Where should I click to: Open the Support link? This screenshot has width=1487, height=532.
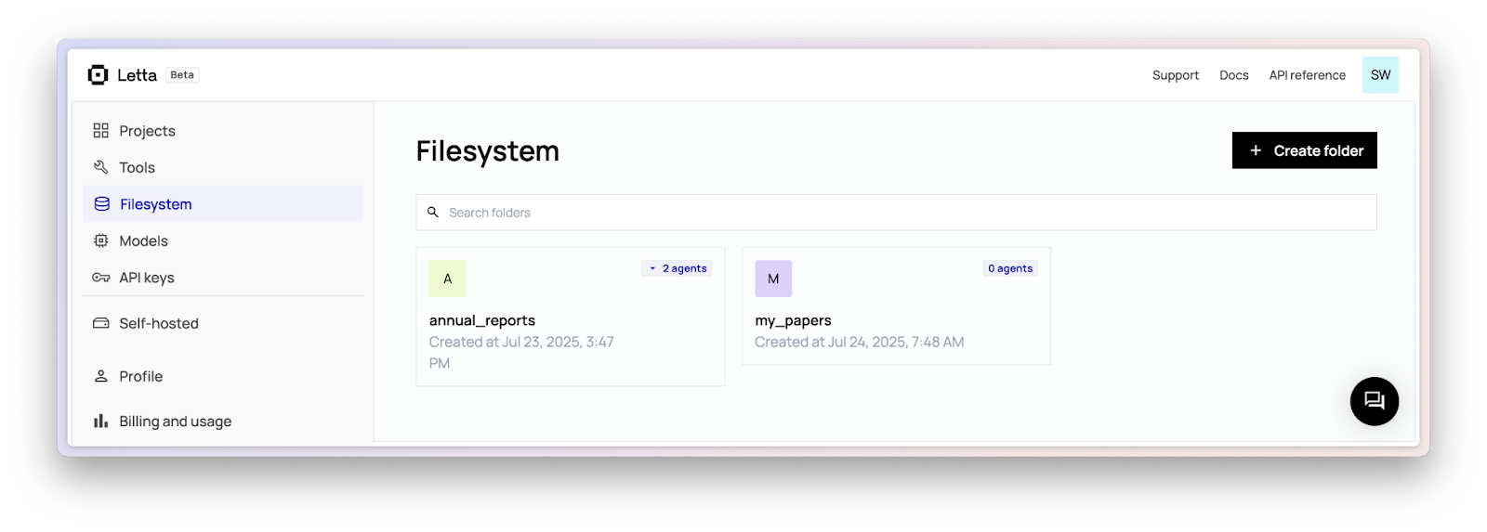pos(1176,75)
